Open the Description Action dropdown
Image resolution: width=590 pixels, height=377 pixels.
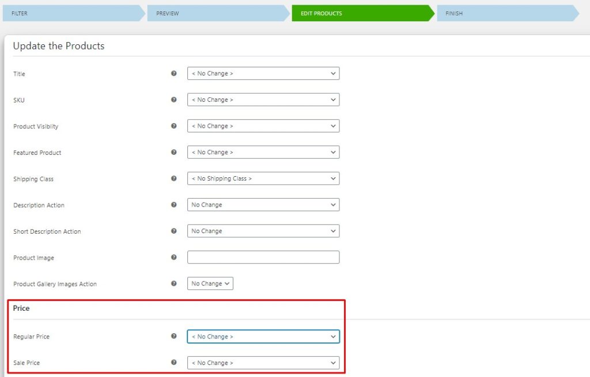click(x=263, y=205)
